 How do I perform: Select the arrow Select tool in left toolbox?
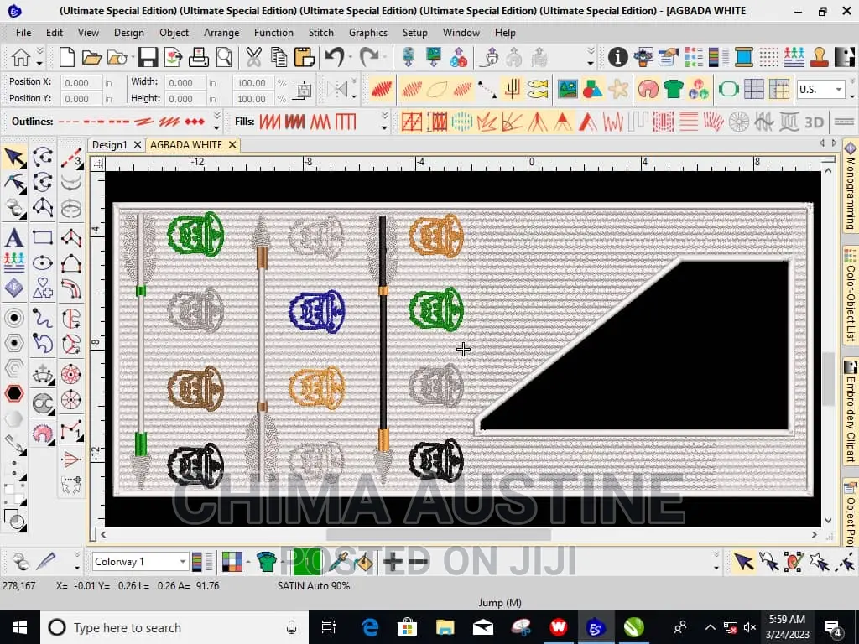14,158
